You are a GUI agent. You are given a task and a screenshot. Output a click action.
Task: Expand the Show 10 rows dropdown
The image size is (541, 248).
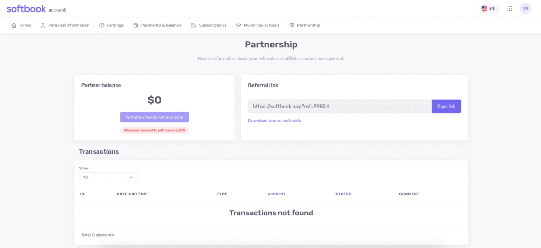tap(108, 177)
